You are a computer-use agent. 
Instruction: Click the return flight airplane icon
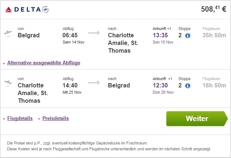pos(7,83)
